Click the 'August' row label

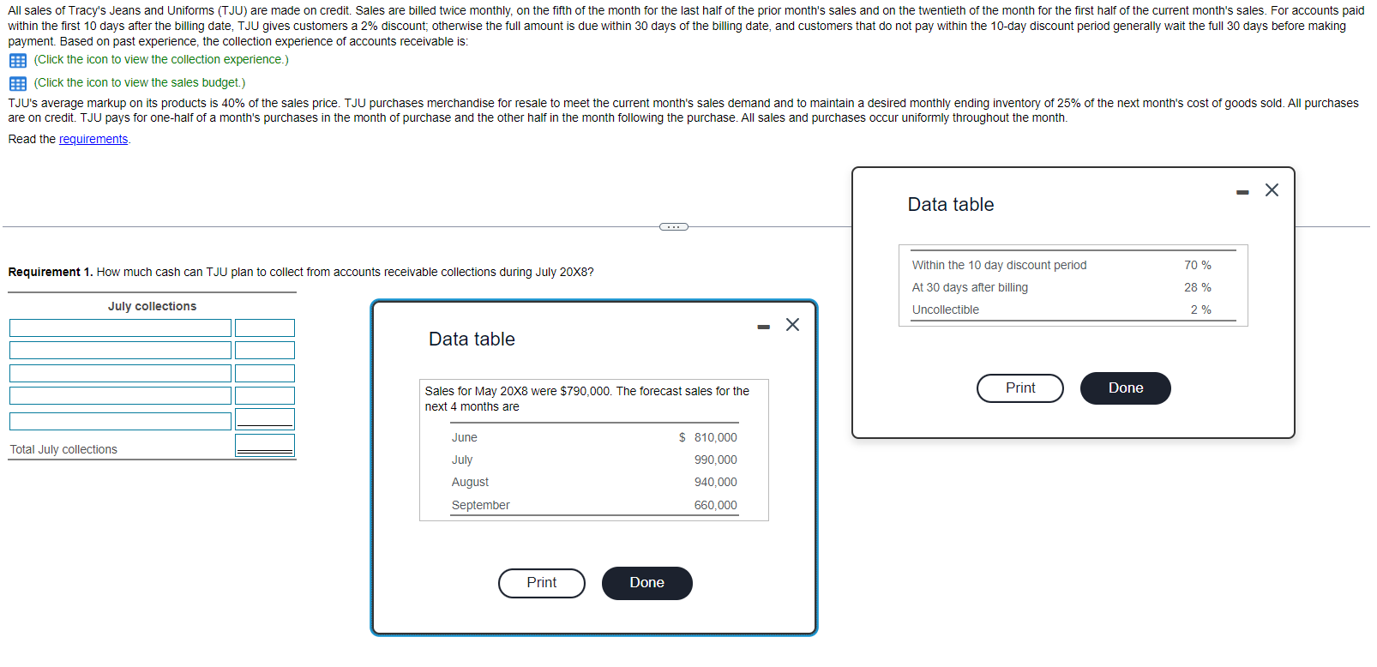[470, 482]
